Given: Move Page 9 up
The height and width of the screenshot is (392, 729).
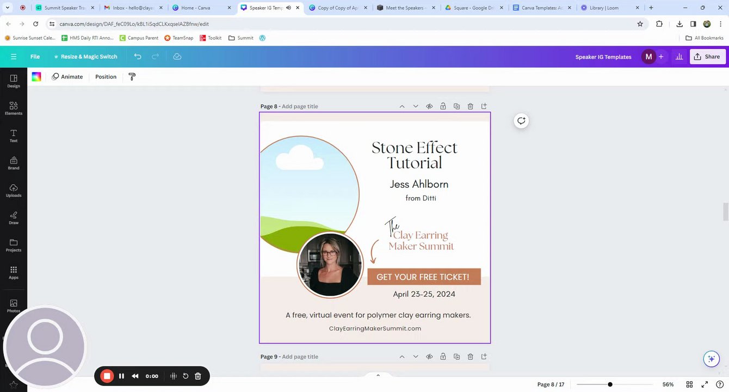Looking at the screenshot, I should coord(402,357).
